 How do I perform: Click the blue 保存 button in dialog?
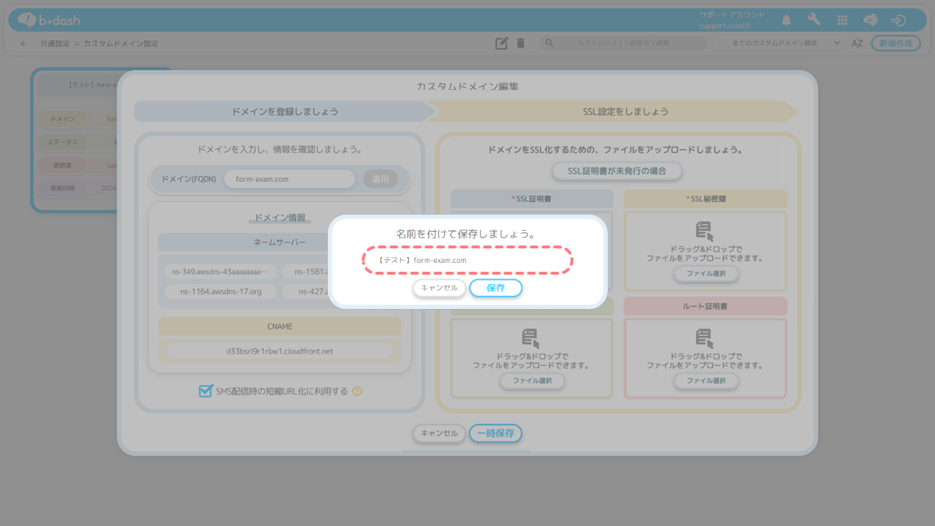click(495, 288)
